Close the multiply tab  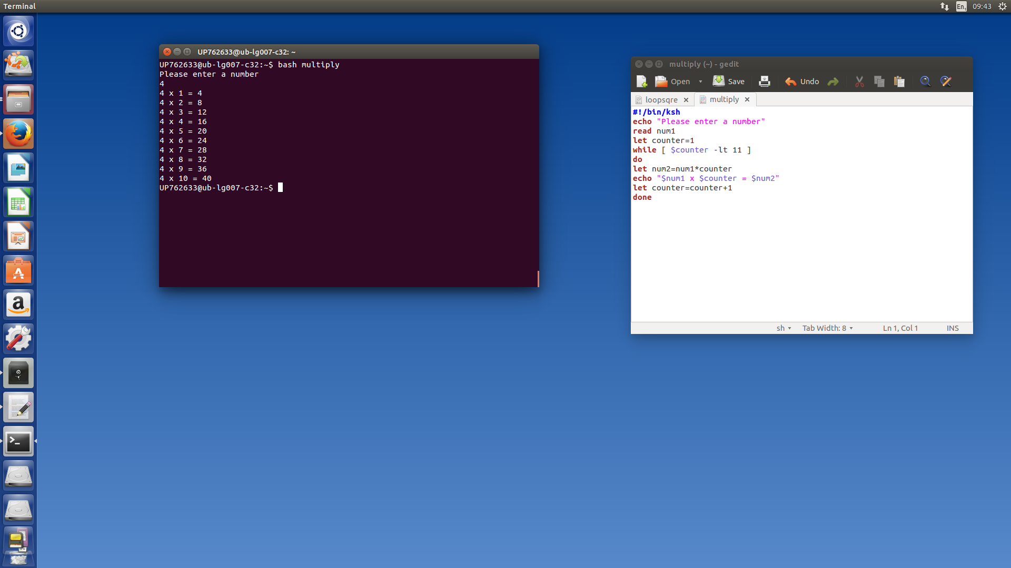[x=747, y=99]
